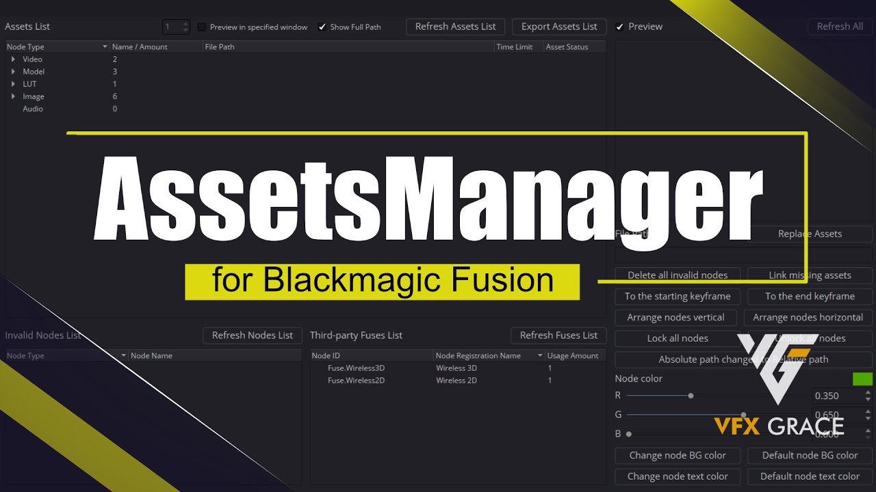This screenshot has height=492, width=876.
Task: Click the R value field showing 0.350
Action: pyautogui.click(x=837, y=396)
